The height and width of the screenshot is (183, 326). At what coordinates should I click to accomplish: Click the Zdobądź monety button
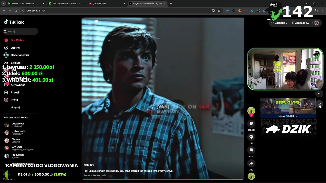[279, 23]
